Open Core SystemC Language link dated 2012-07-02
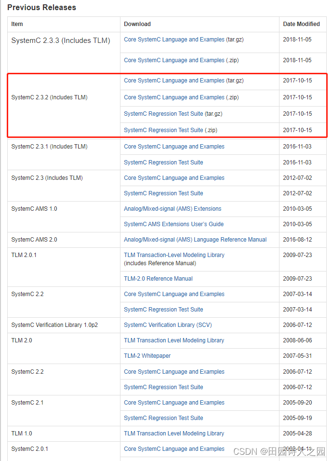332x461 pixels. coord(174,178)
